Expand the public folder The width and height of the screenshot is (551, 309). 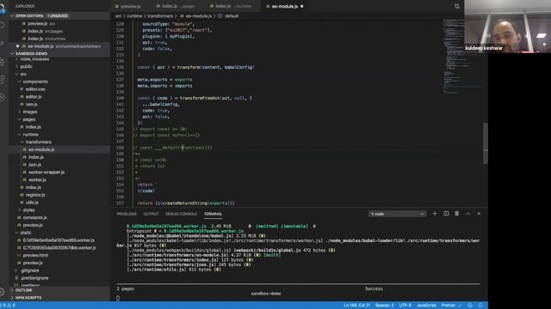26,66
